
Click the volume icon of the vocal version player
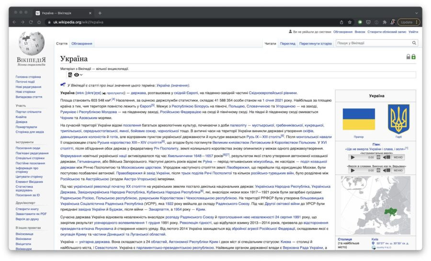pyautogui.click(x=386, y=170)
